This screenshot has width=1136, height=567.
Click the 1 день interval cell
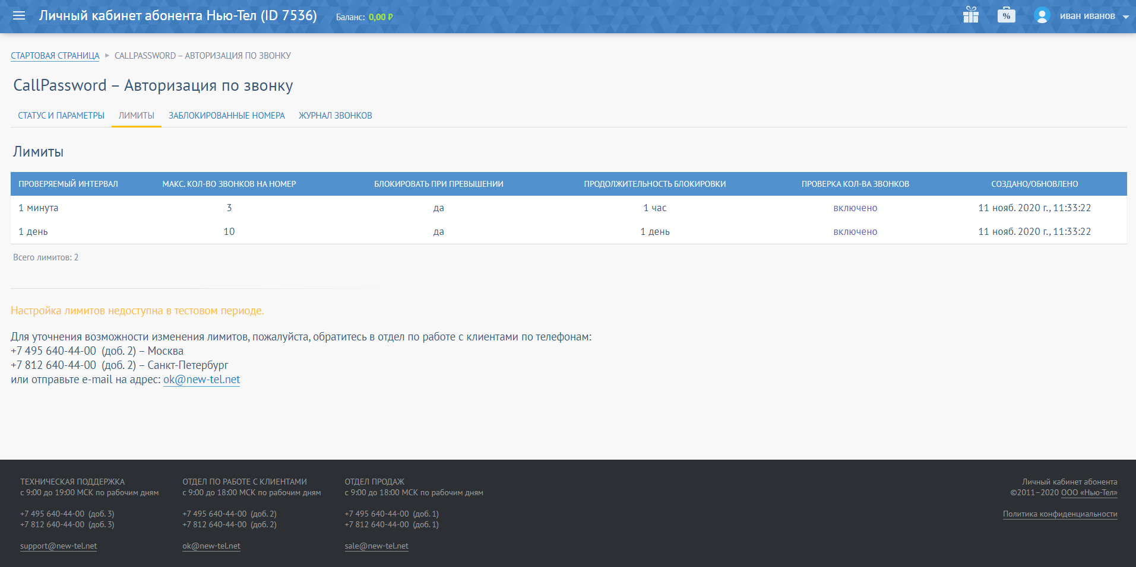[33, 232]
